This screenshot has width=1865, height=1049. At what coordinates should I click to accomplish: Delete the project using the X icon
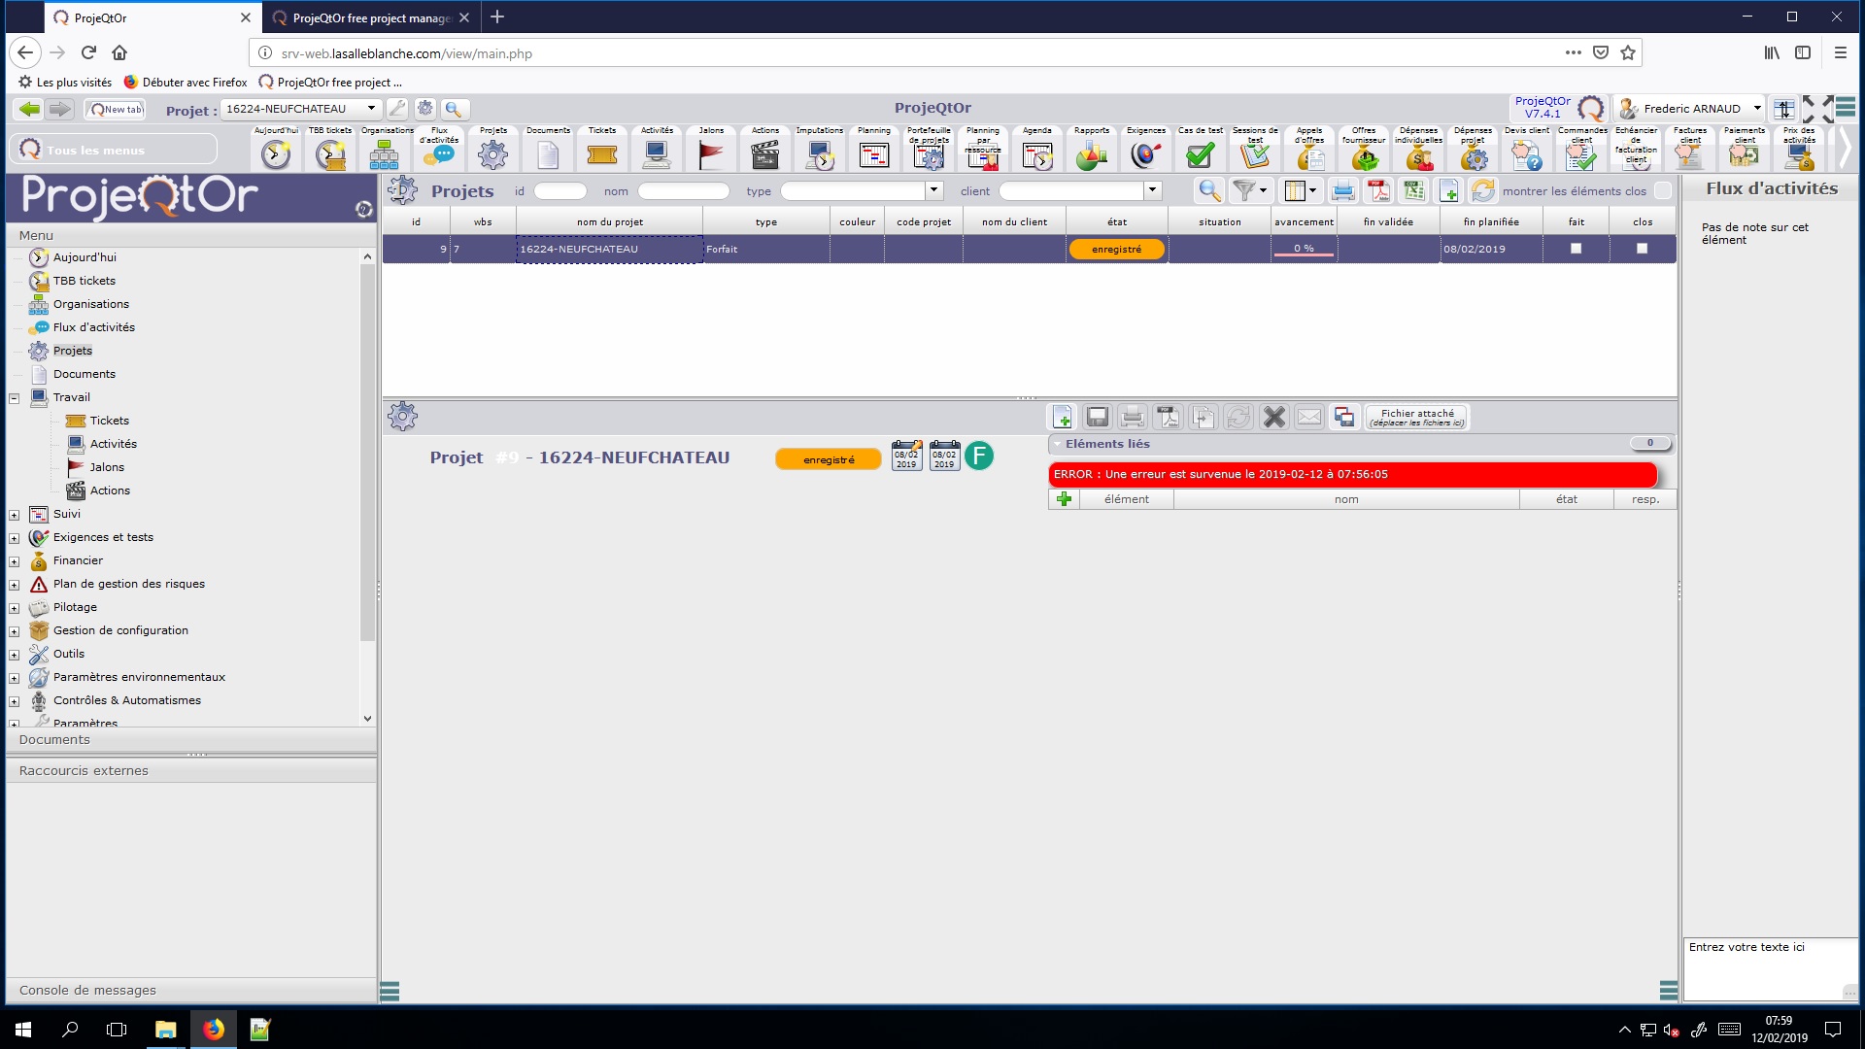pos(1273,418)
